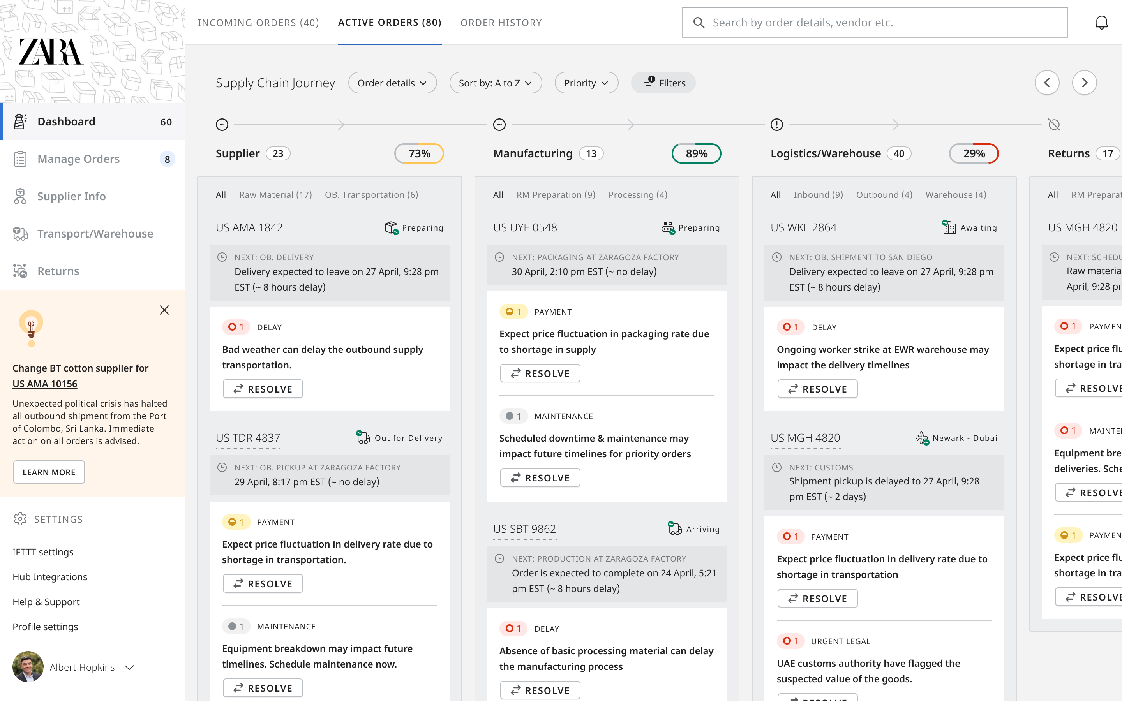Open the Order details dropdown
The image size is (1122, 701).
click(392, 83)
